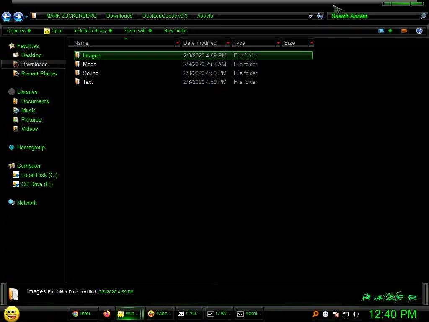Open recent locations dropdown beside Forward arrow
Image resolution: width=429 pixels, height=322 pixels.
pyautogui.click(x=26, y=17)
